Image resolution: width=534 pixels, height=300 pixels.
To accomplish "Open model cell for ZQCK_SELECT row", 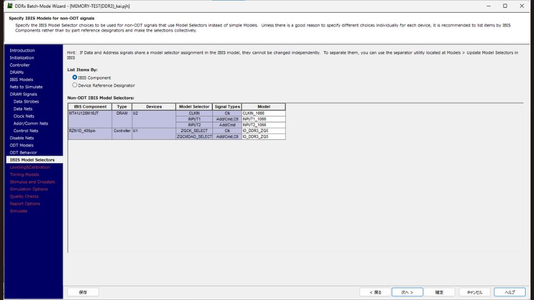I will [x=263, y=131].
